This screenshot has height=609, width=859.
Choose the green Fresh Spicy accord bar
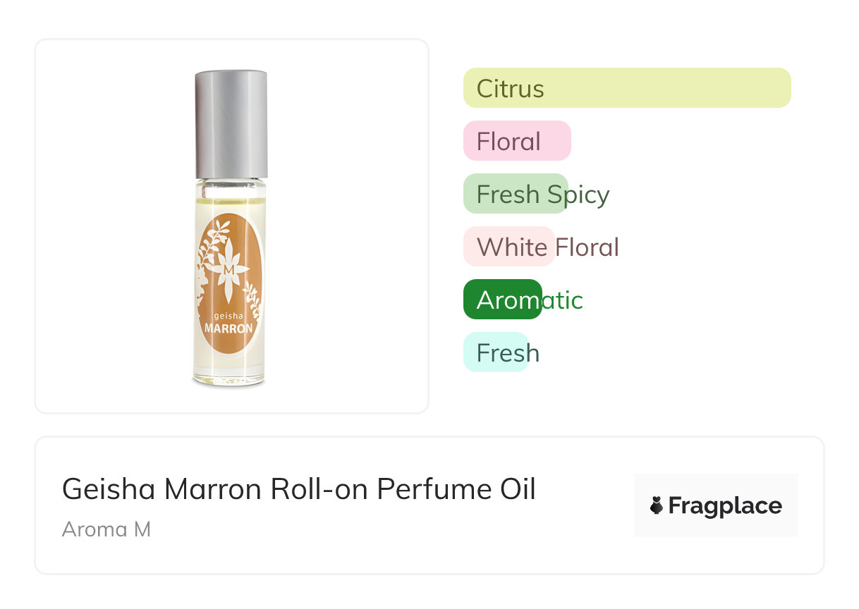click(516, 194)
